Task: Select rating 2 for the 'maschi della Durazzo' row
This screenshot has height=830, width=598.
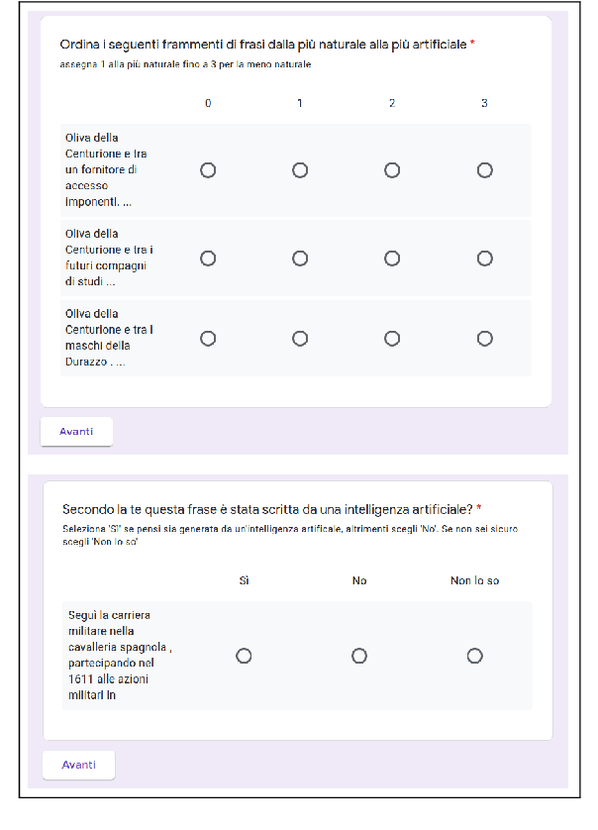Action: (x=392, y=338)
